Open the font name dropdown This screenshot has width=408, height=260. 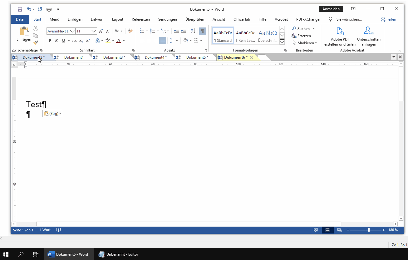(72, 31)
